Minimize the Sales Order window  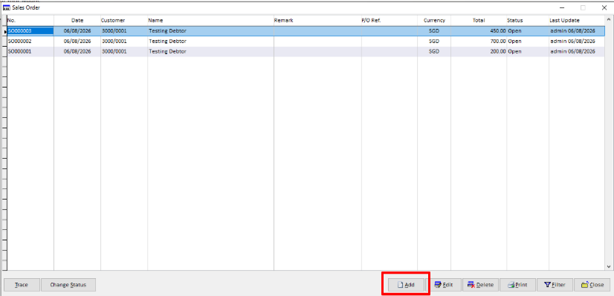pos(562,7)
